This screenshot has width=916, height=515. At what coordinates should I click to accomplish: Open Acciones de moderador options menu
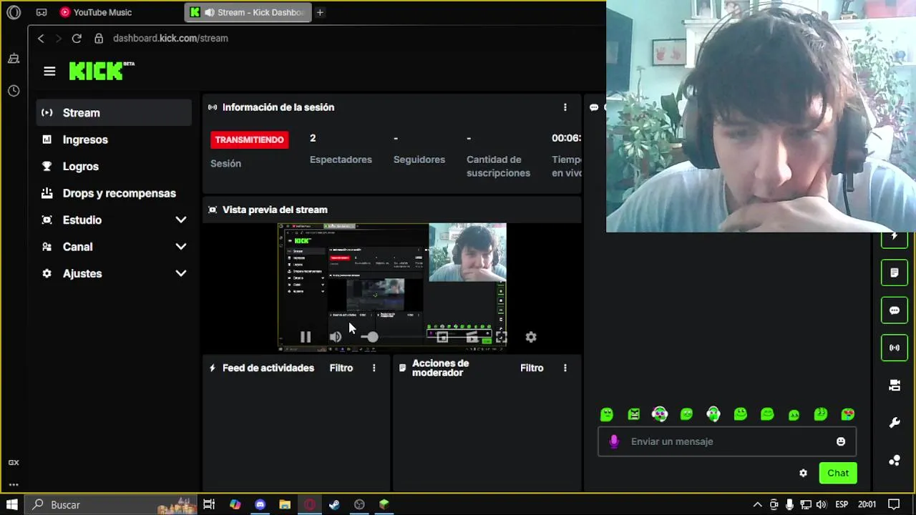pyautogui.click(x=565, y=368)
